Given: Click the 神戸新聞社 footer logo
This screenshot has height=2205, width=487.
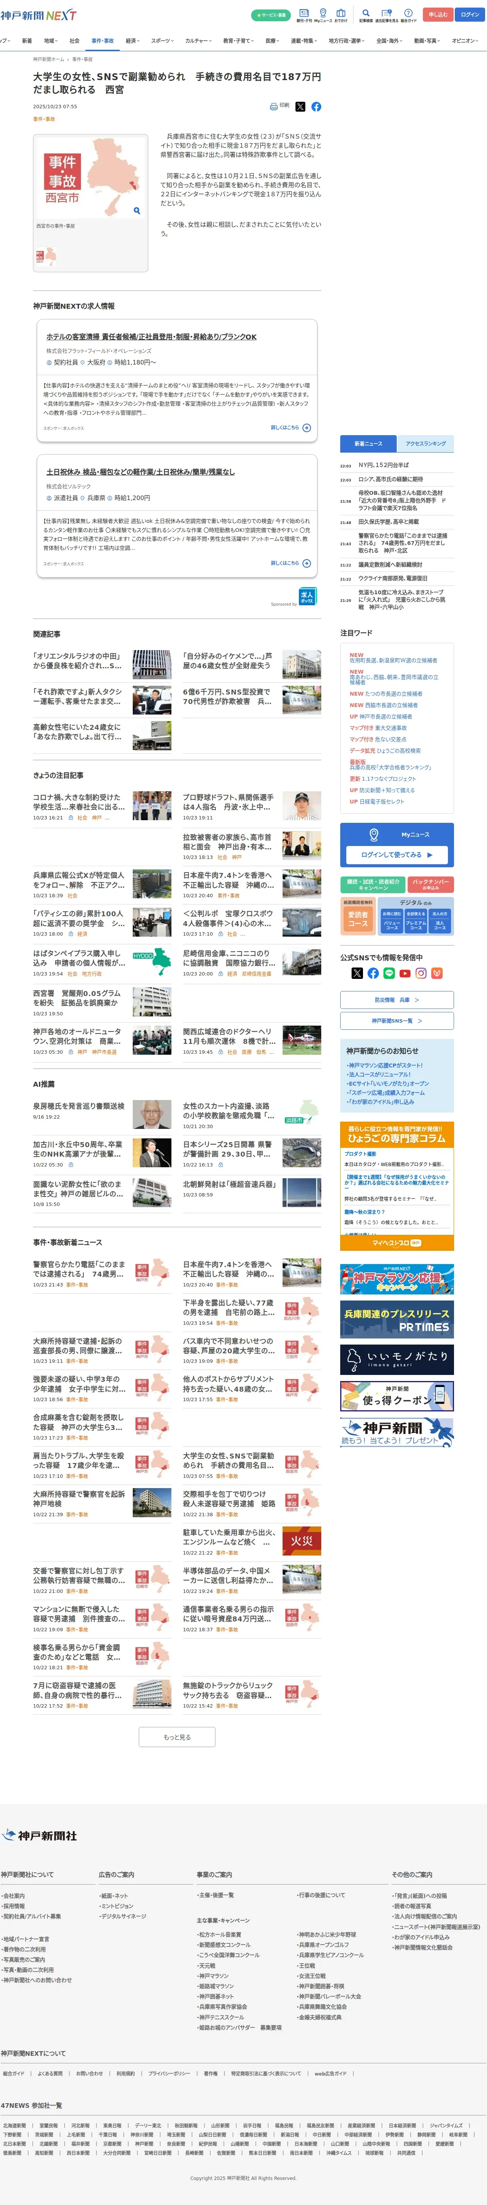Looking at the screenshot, I should pos(39,1835).
